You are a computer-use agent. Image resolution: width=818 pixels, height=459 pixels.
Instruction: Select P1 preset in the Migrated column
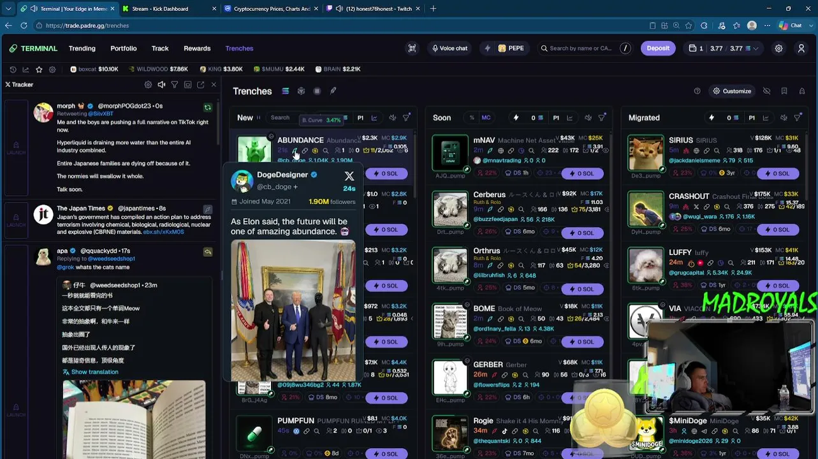pyautogui.click(x=752, y=118)
